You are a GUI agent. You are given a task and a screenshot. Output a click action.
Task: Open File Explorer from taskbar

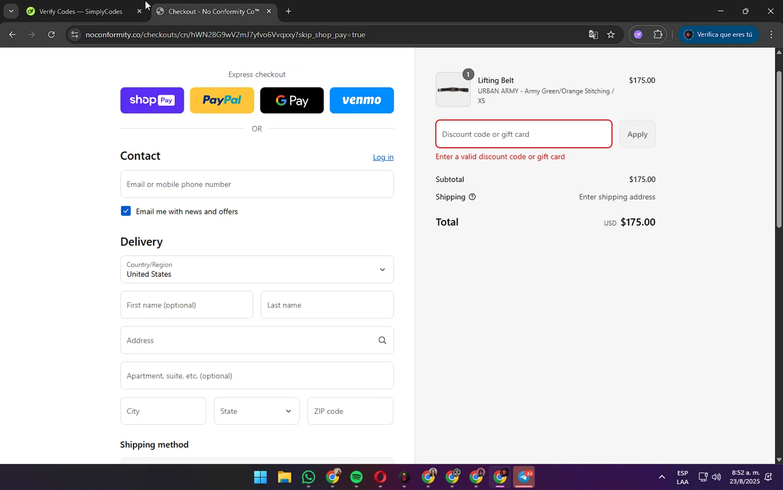tap(284, 477)
